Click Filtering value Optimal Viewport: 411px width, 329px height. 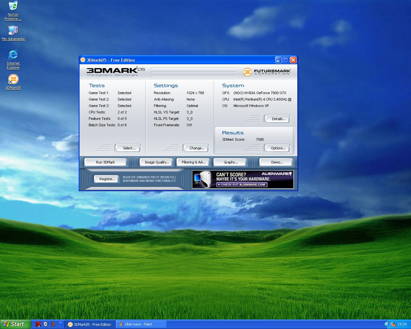click(192, 106)
